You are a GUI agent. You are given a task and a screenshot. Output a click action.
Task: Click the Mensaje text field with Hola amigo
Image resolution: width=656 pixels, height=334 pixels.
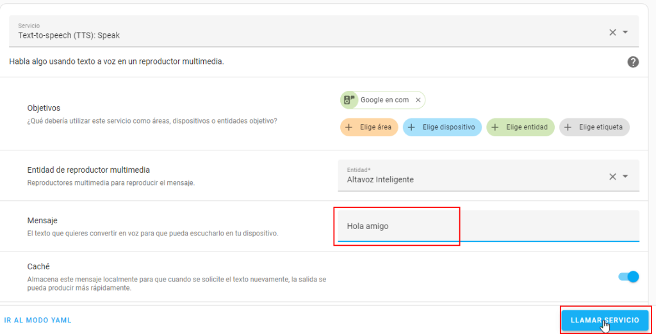487,227
